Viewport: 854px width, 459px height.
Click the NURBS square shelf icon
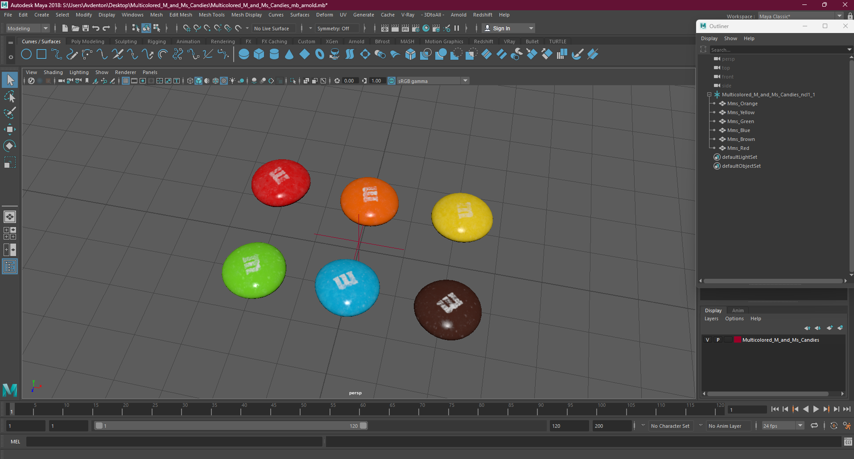pos(41,54)
